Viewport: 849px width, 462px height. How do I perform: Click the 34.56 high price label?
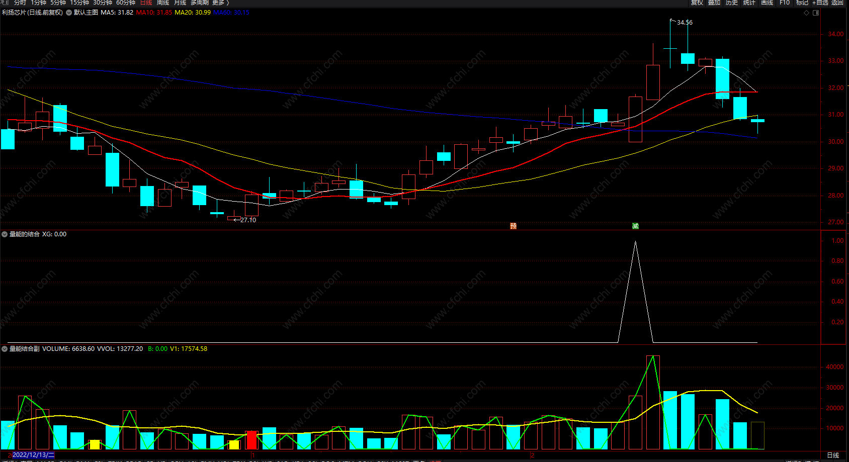pos(685,23)
